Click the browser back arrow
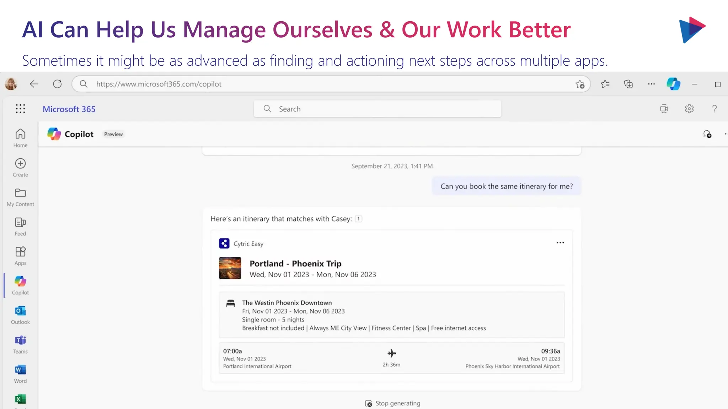This screenshot has width=728, height=409. [x=34, y=84]
